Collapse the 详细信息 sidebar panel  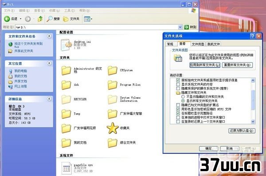pyautogui.click(x=49, y=99)
